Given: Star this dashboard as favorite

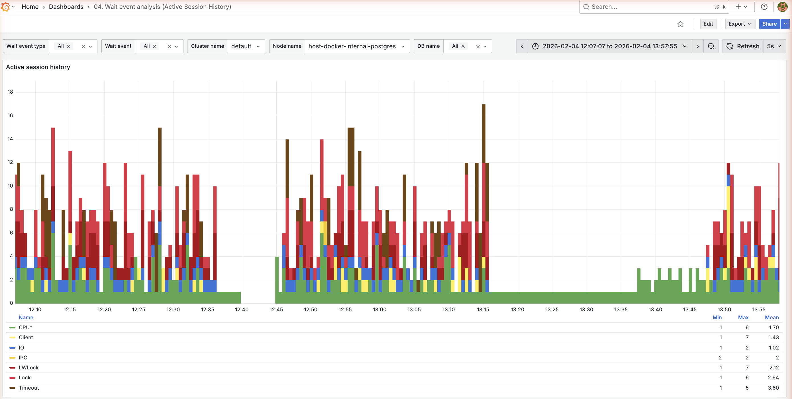Looking at the screenshot, I should pos(680,24).
